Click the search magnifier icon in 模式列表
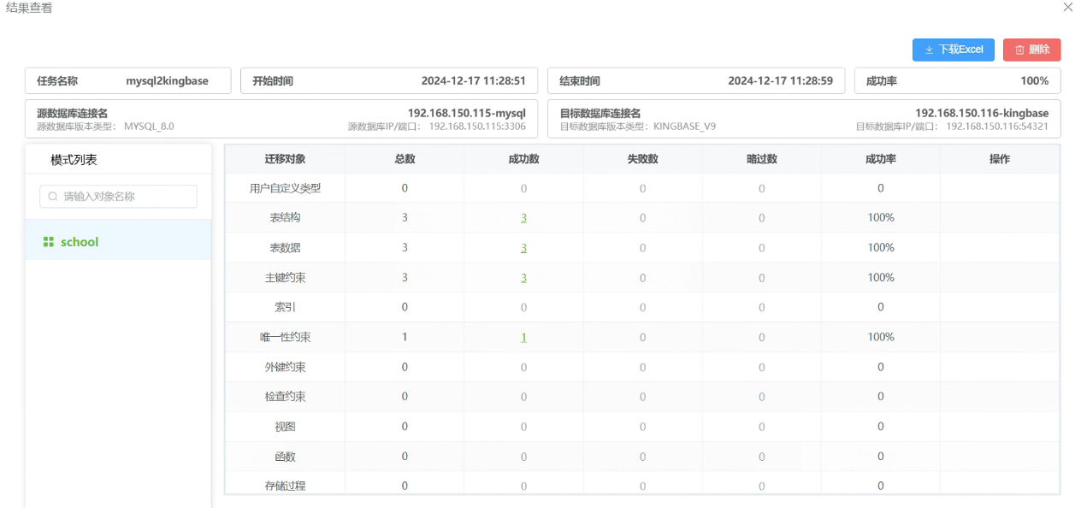 tap(53, 197)
